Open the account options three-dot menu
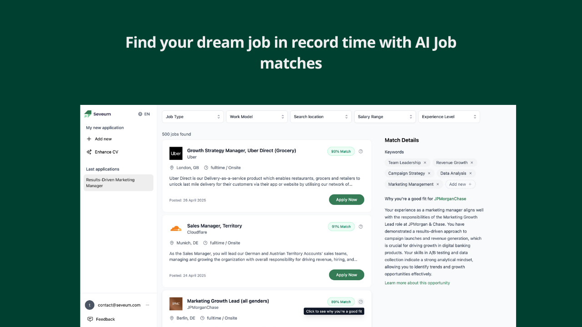 click(147, 305)
